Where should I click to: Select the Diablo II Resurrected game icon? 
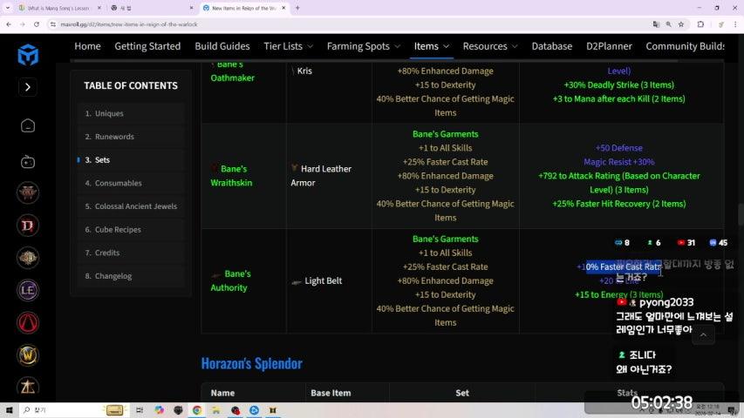click(28, 192)
